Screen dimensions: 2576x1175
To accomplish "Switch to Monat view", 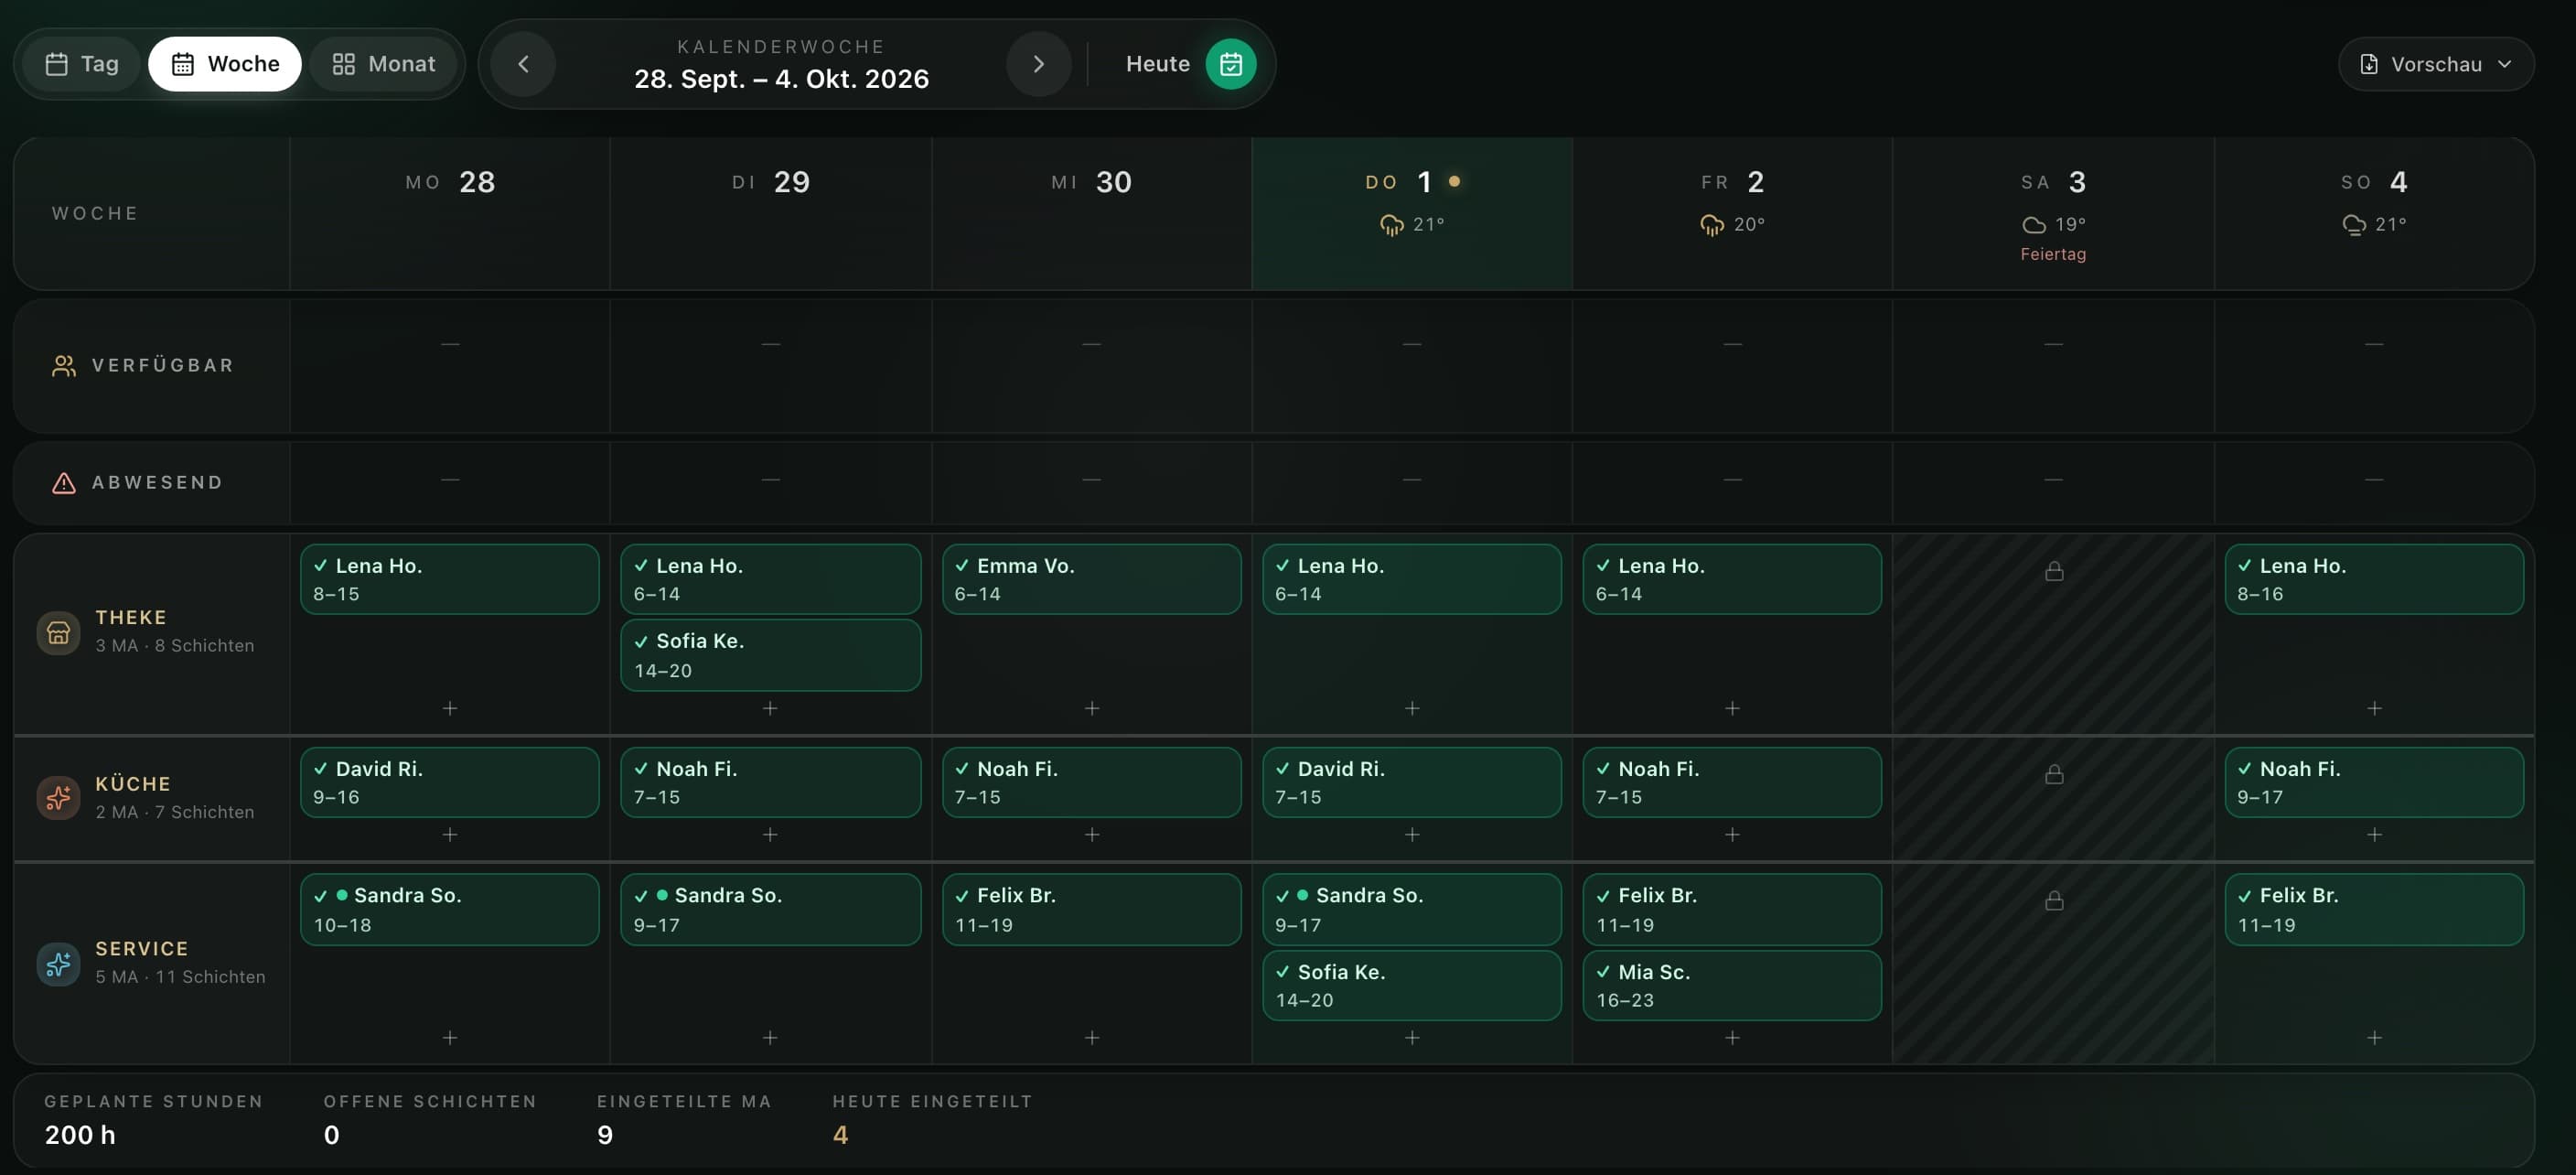I will click(384, 64).
